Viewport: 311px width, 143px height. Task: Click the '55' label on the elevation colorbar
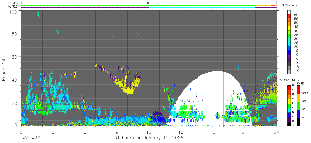[296, 19]
